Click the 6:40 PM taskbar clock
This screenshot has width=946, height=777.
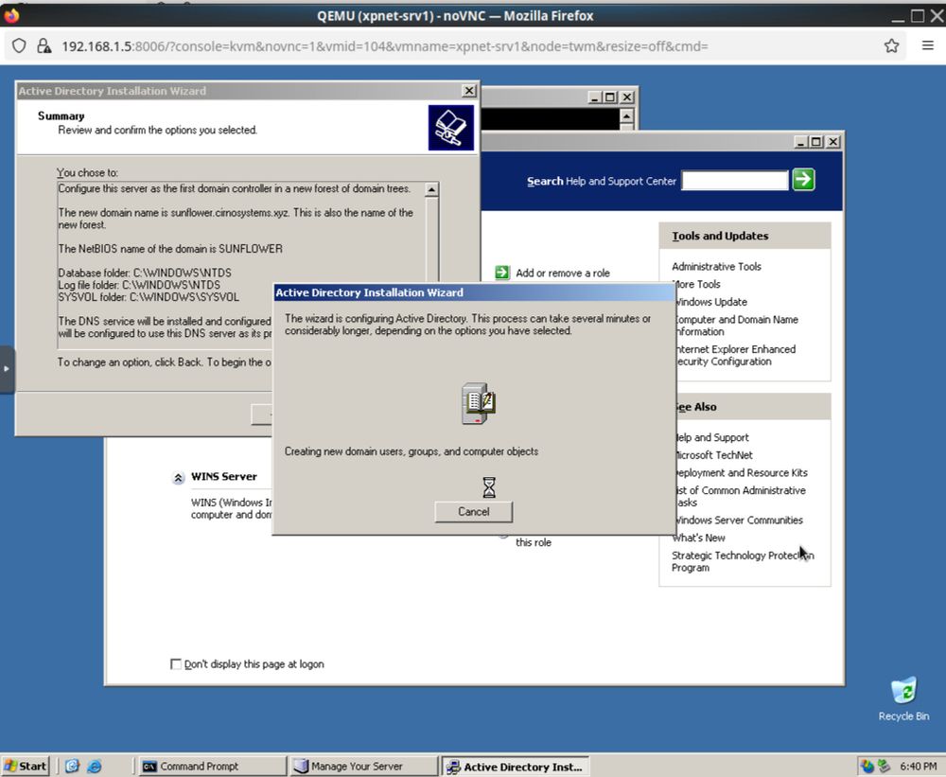pos(919,767)
